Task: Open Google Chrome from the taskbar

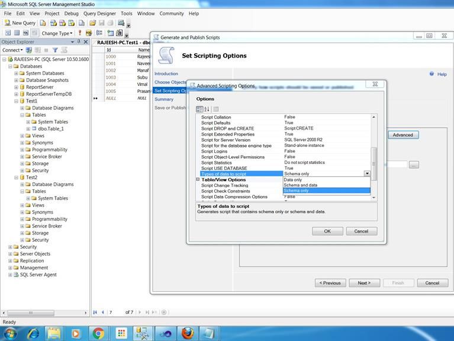Action: [98, 333]
